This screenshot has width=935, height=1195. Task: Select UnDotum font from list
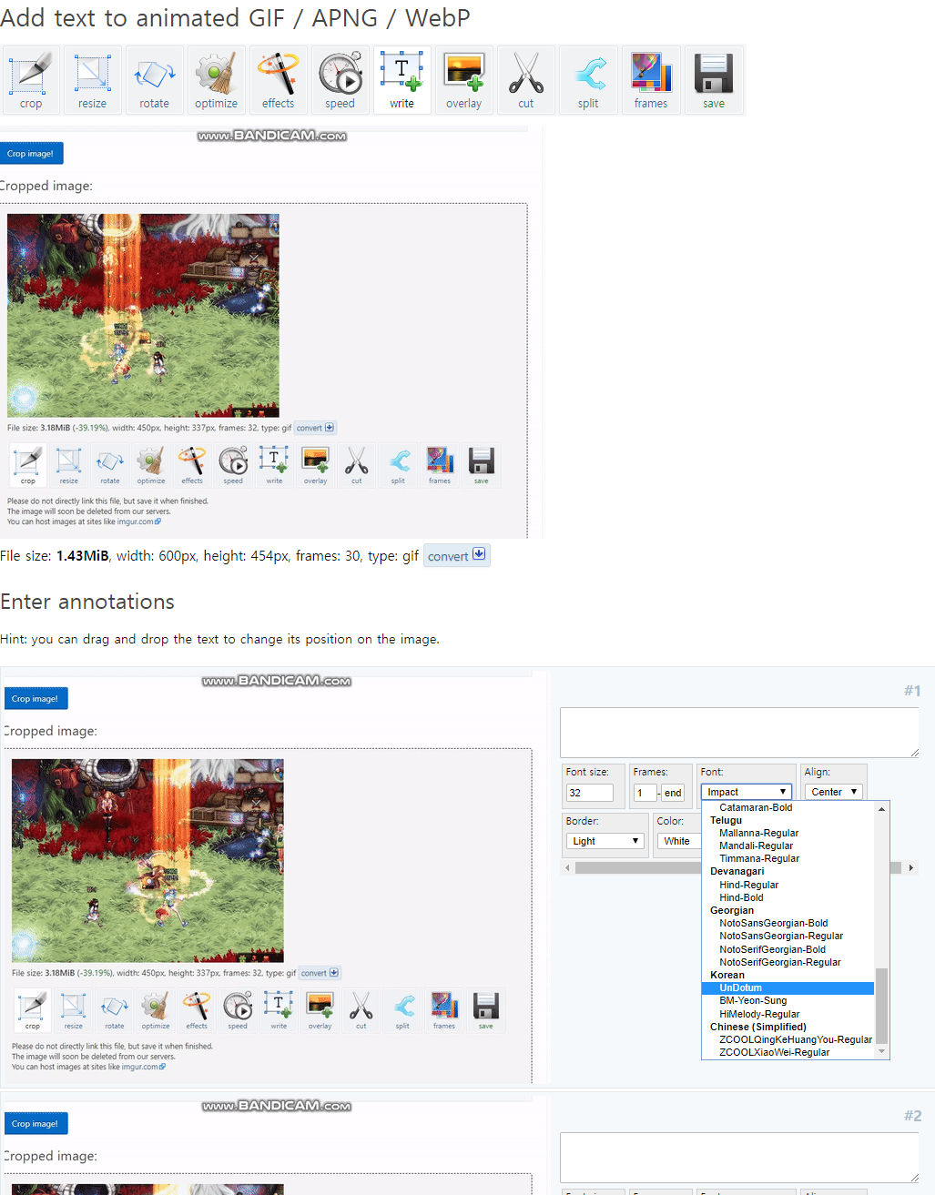(740, 987)
